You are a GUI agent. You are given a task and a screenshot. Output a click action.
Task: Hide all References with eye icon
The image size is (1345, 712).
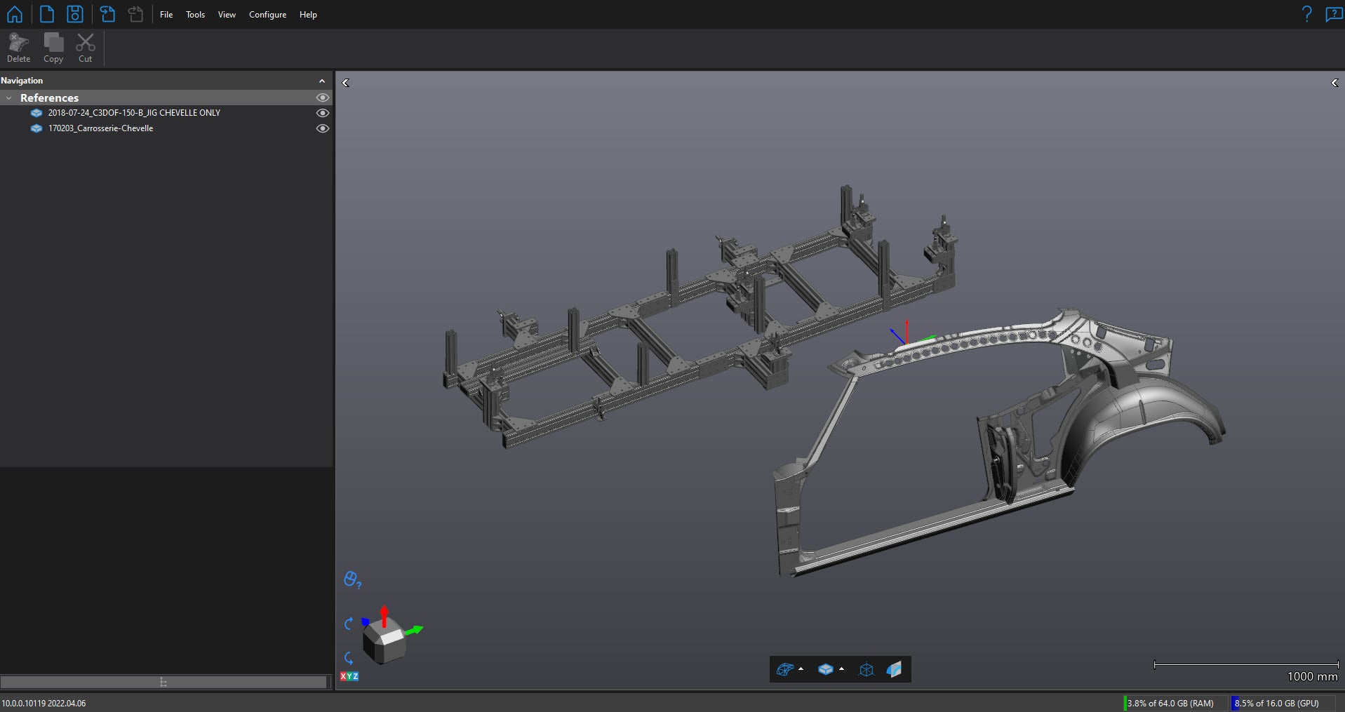click(322, 98)
